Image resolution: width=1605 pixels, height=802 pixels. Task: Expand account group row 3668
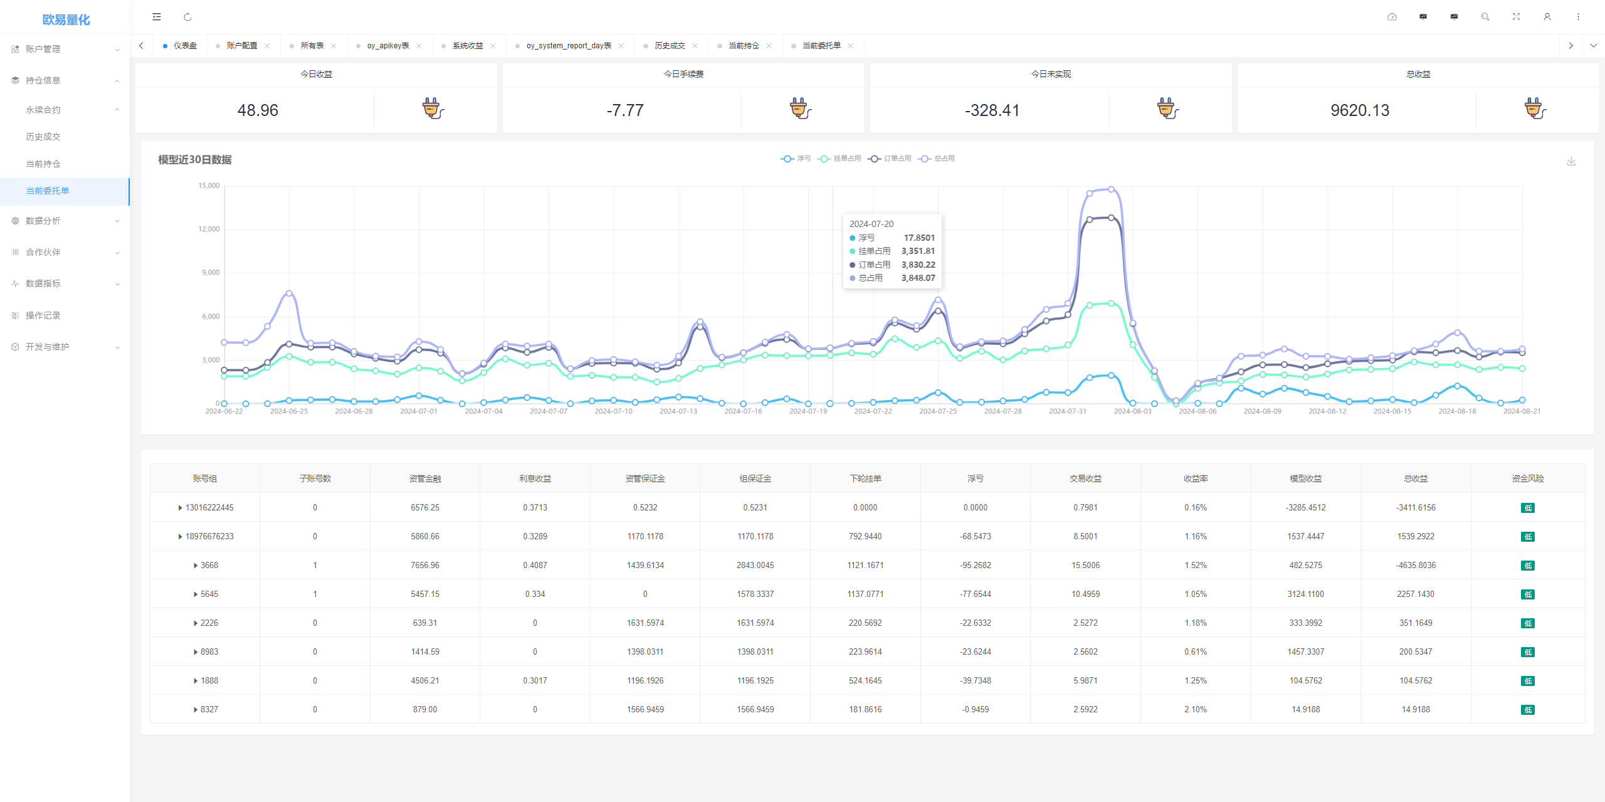(195, 566)
